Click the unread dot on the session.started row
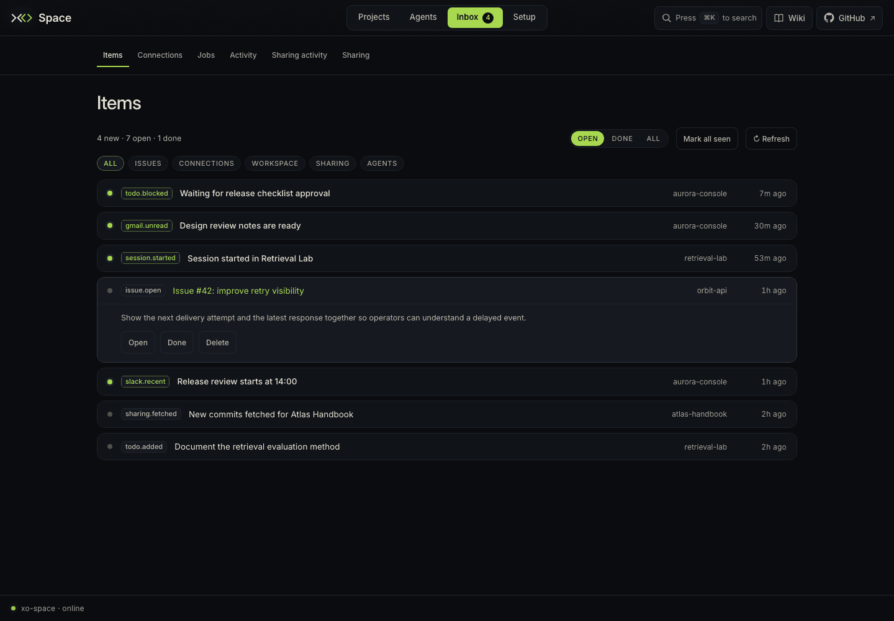This screenshot has width=894, height=621. (x=110, y=258)
